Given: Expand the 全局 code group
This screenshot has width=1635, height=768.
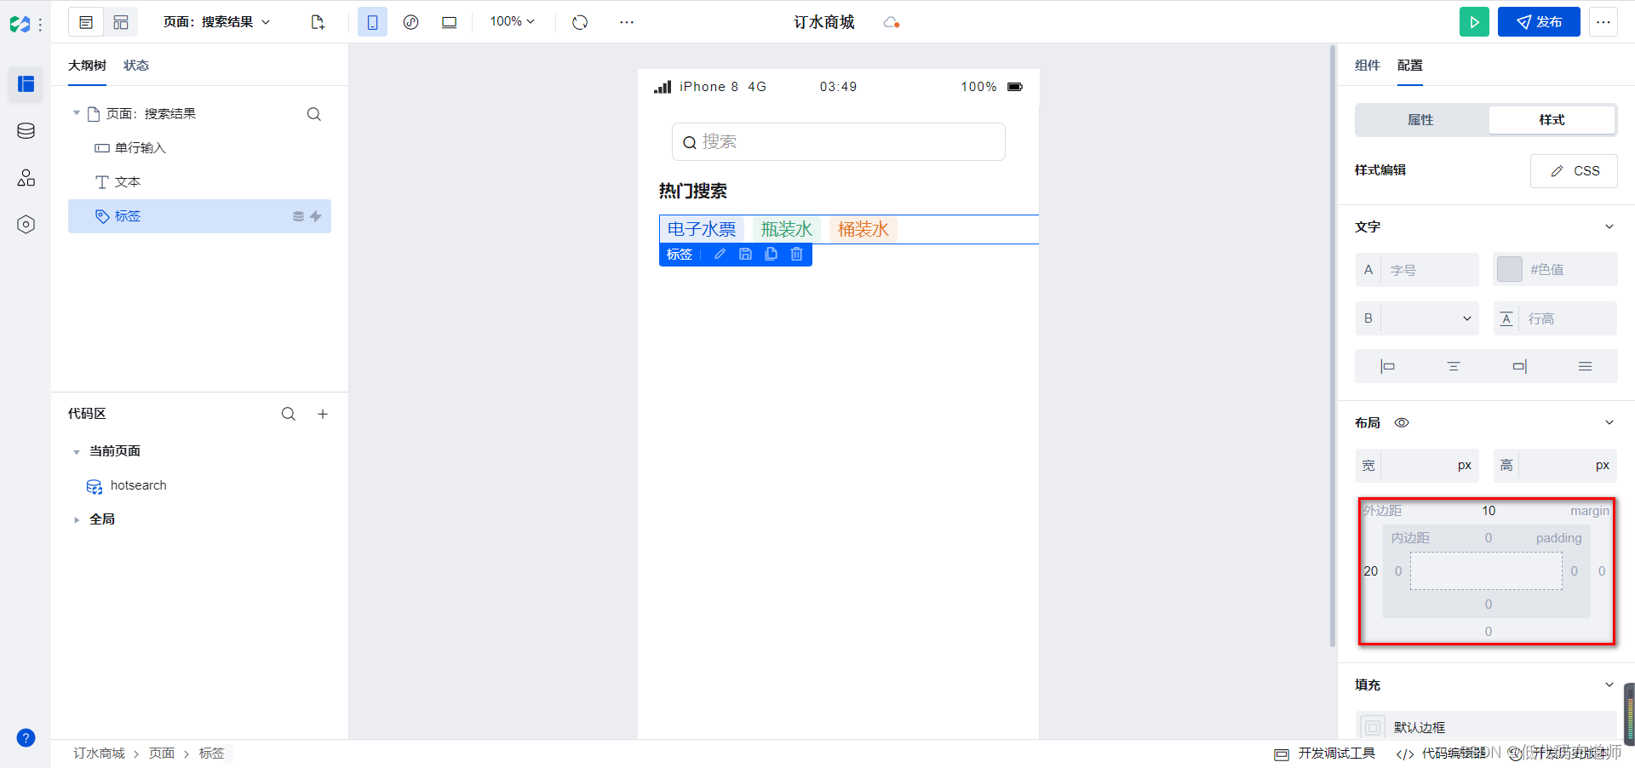Looking at the screenshot, I should [x=77, y=519].
